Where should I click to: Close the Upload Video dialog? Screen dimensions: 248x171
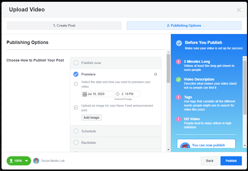pyautogui.click(x=239, y=10)
